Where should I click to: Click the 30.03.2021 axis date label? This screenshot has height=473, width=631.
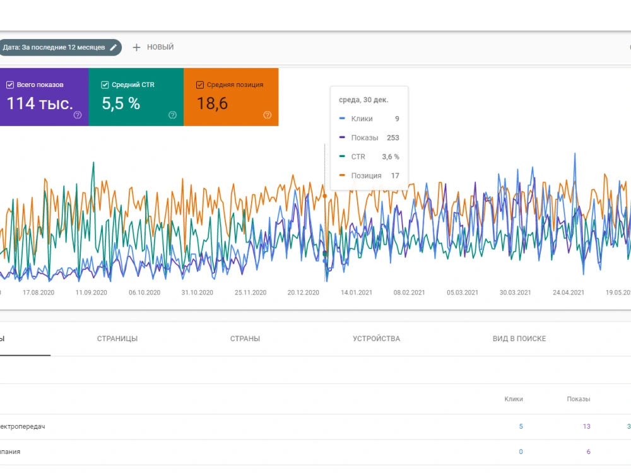point(515,293)
